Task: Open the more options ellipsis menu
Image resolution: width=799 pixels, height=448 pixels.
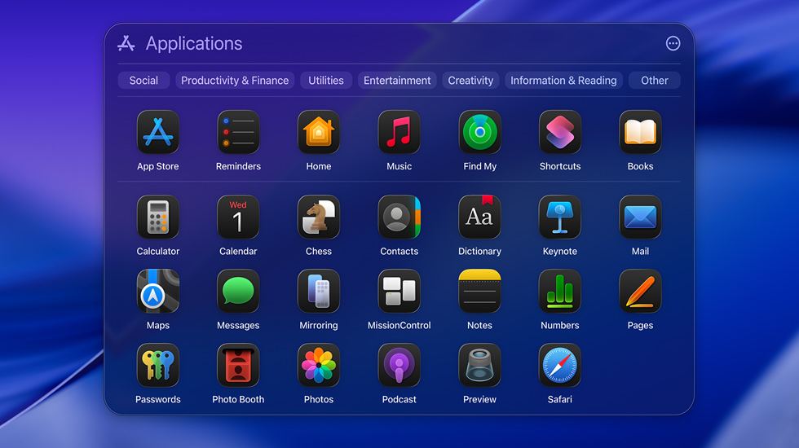Action: coord(673,43)
